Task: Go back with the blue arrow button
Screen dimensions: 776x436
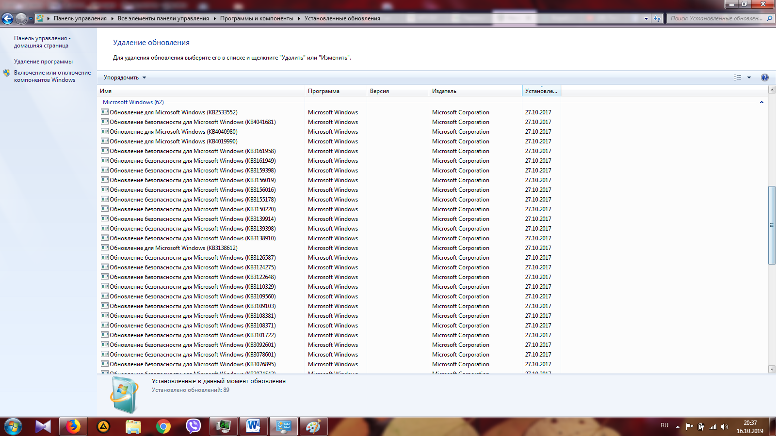Action: click(7, 18)
